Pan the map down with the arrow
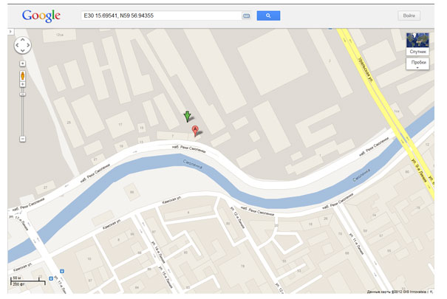The height and width of the screenshot is (299, 447). pos(22,50)
